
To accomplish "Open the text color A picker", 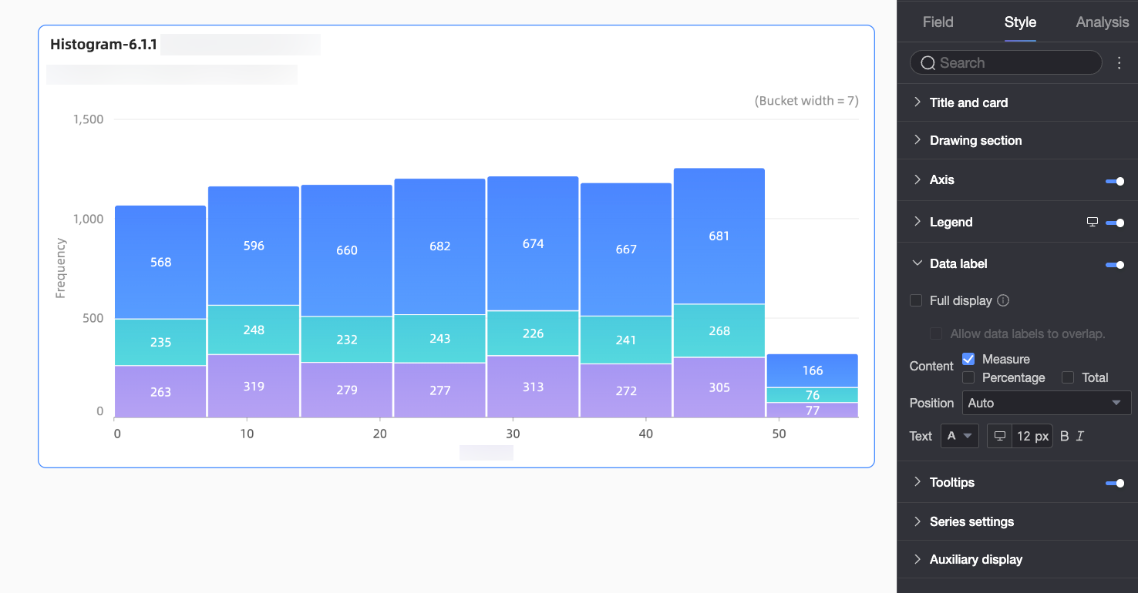I will (x=960, y=436).
